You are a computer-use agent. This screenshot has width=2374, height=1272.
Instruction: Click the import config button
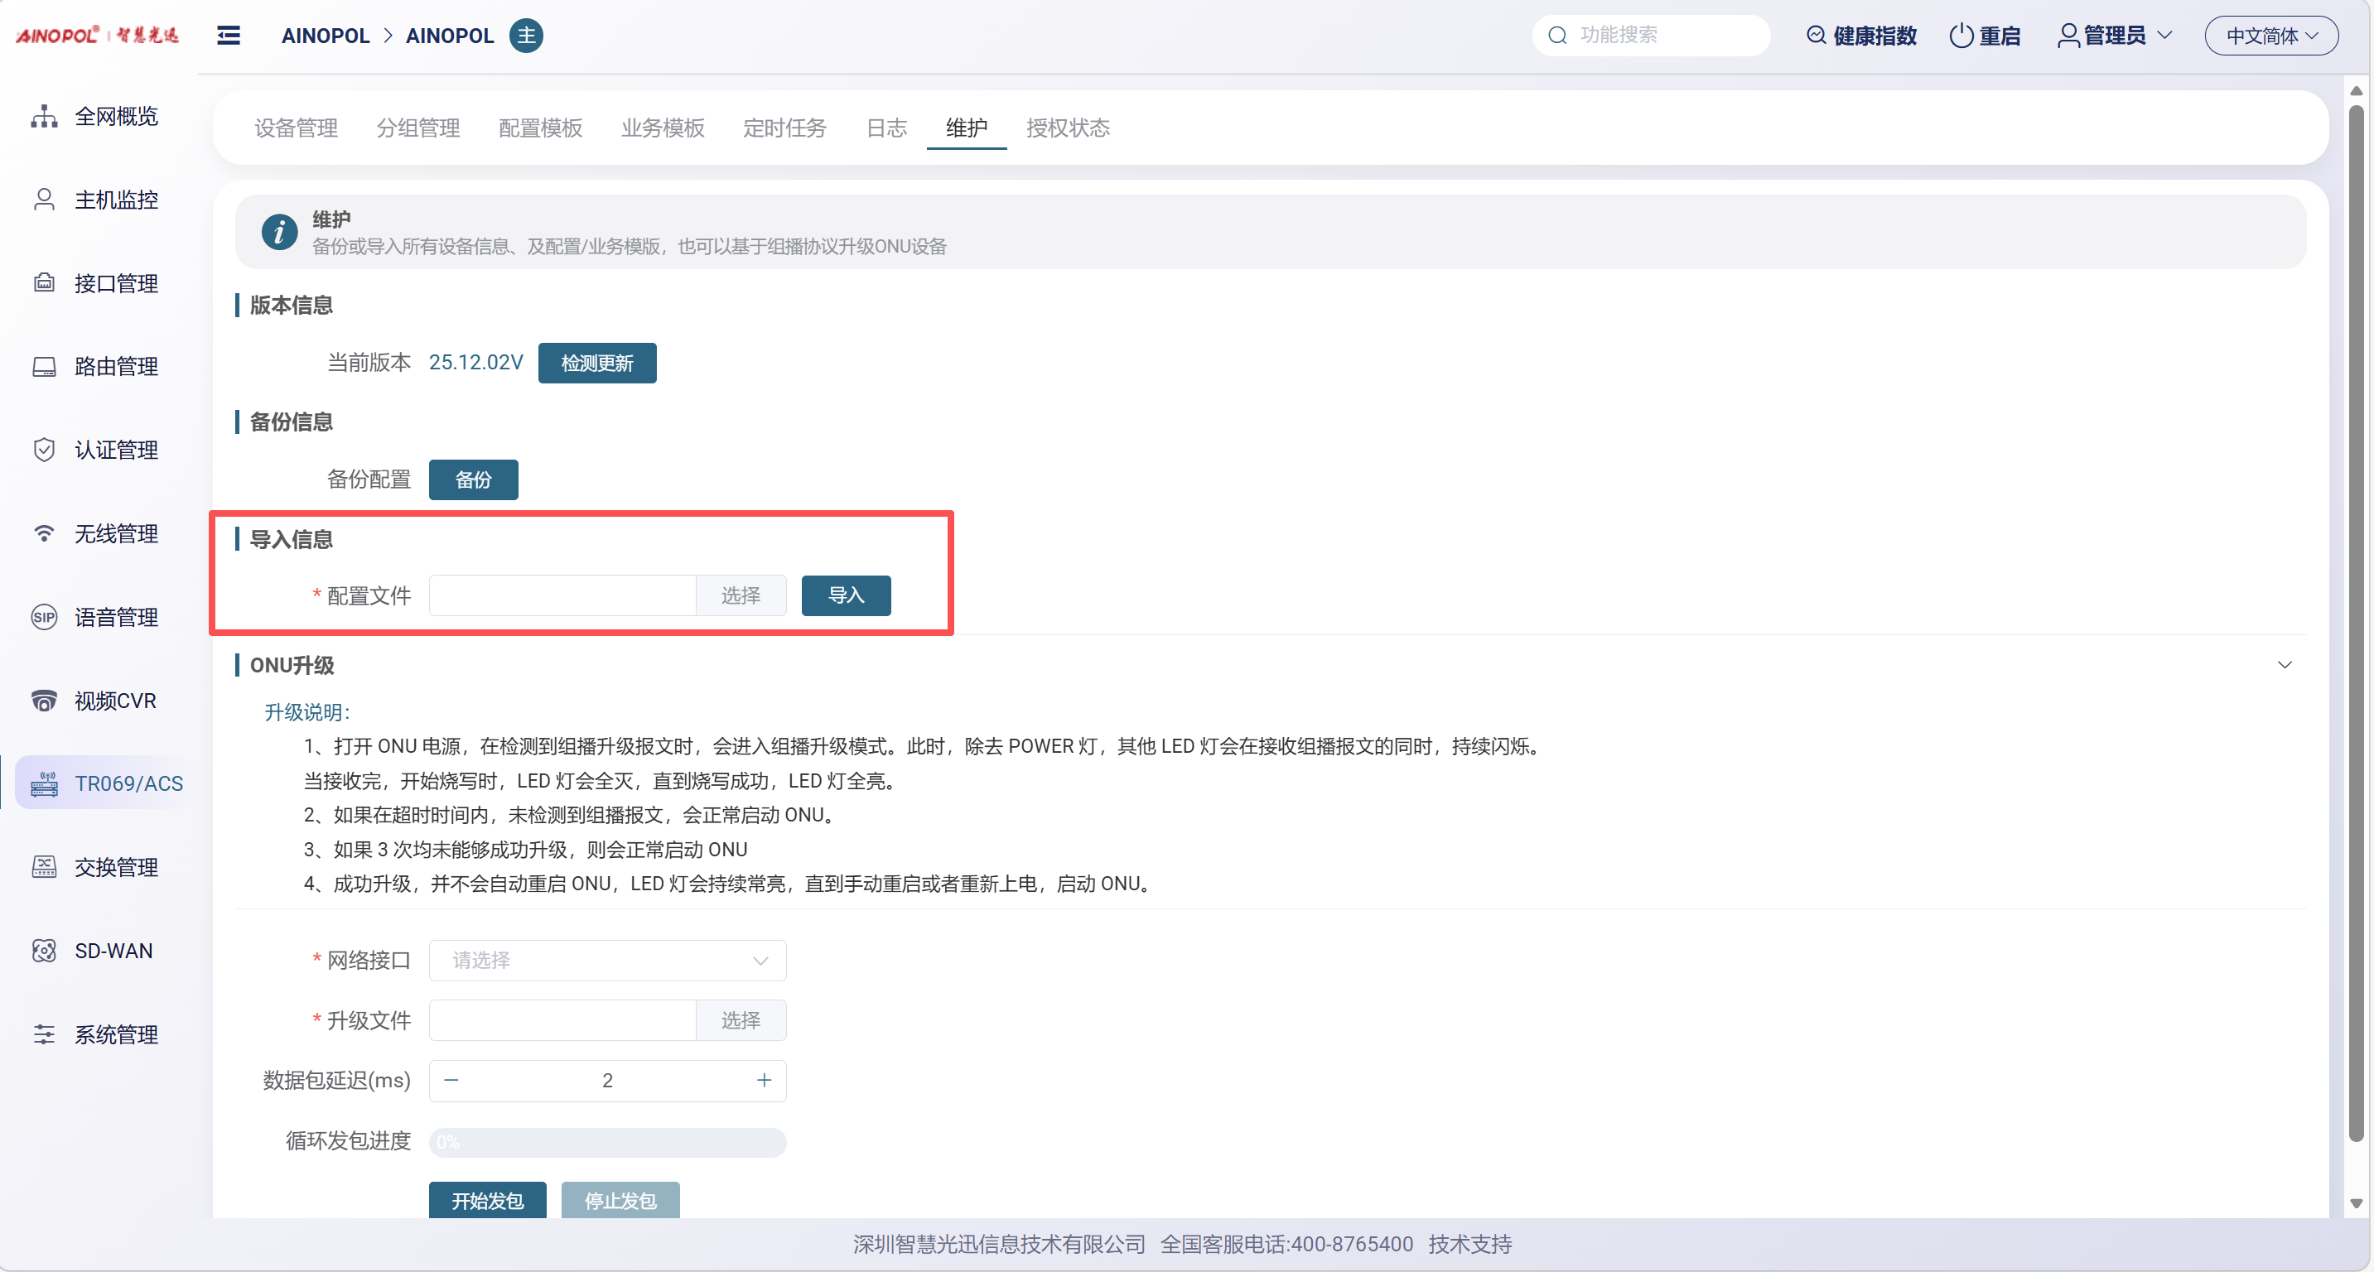point(845,595)
